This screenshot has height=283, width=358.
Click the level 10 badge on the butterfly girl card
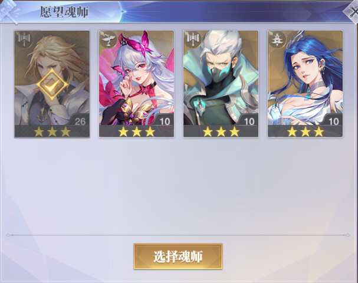[x=165, y=120]
